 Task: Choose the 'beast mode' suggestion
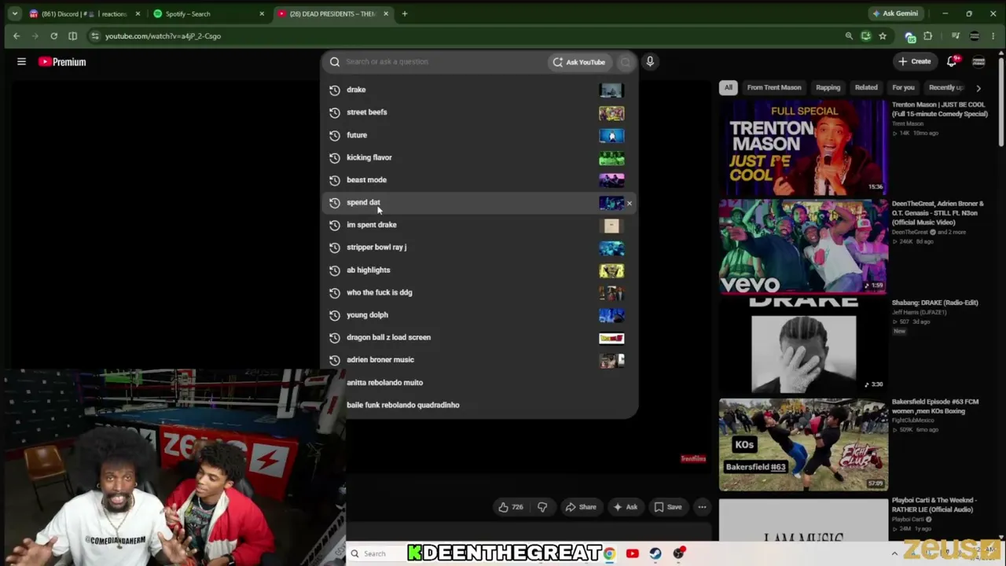479,180
